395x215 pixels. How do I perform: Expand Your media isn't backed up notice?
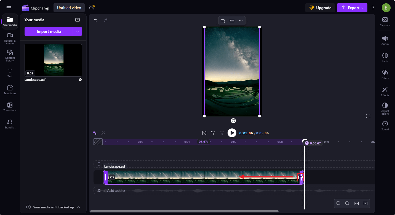[79, 207]
